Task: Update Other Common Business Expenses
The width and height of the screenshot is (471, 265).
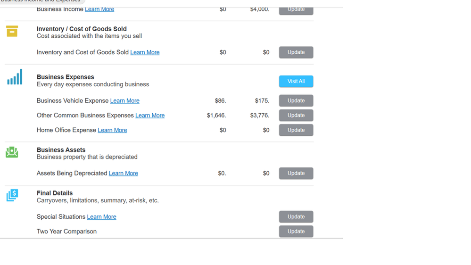Action: [296, 116]
